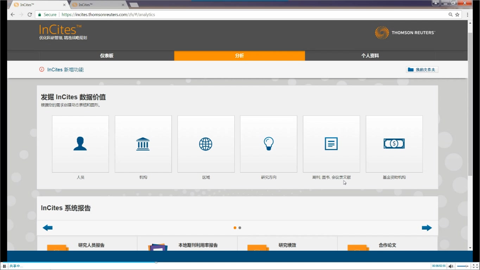Screen dimensions: 480x270
Task: Click the secure padlock icon
Action: tap(40, 15)
